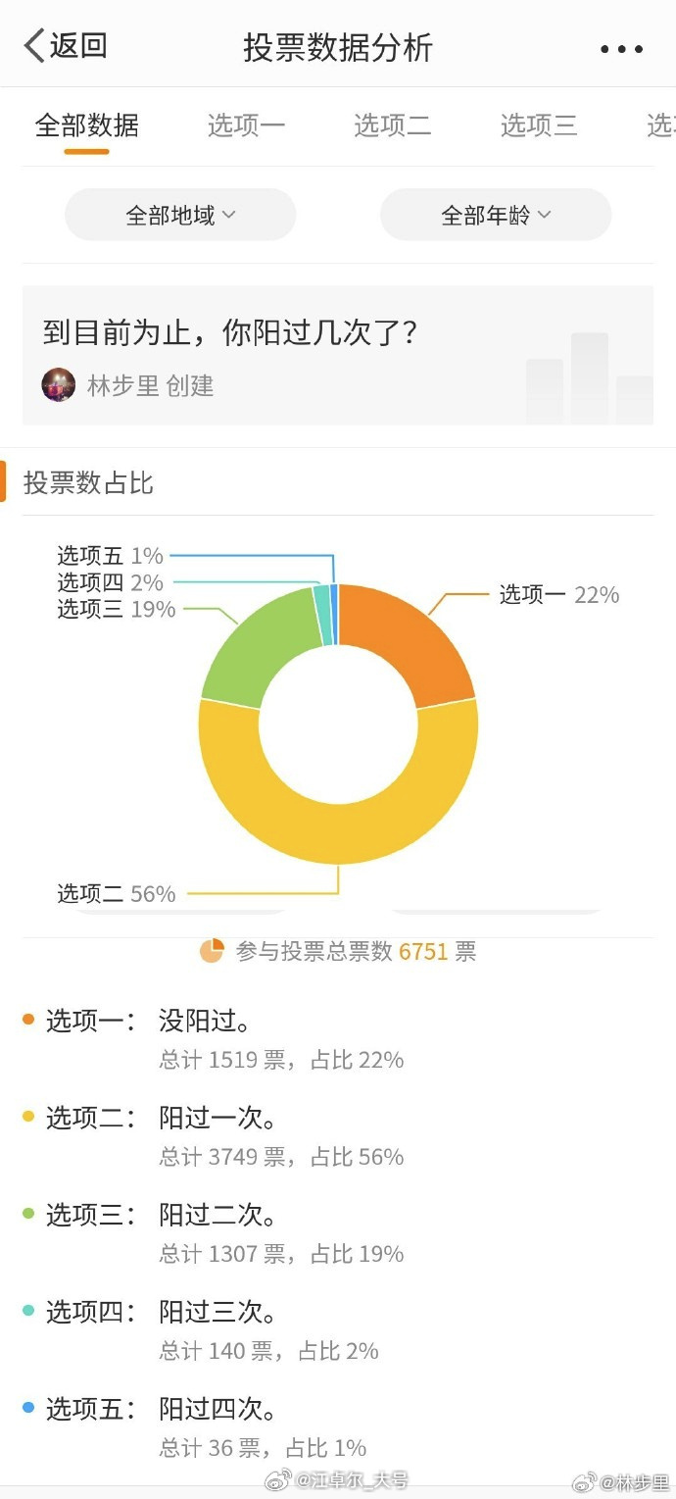This screenshot has height=1499, width=676.
Task: Expand the 全部地域 region dropdown
Action: (180, 215)
